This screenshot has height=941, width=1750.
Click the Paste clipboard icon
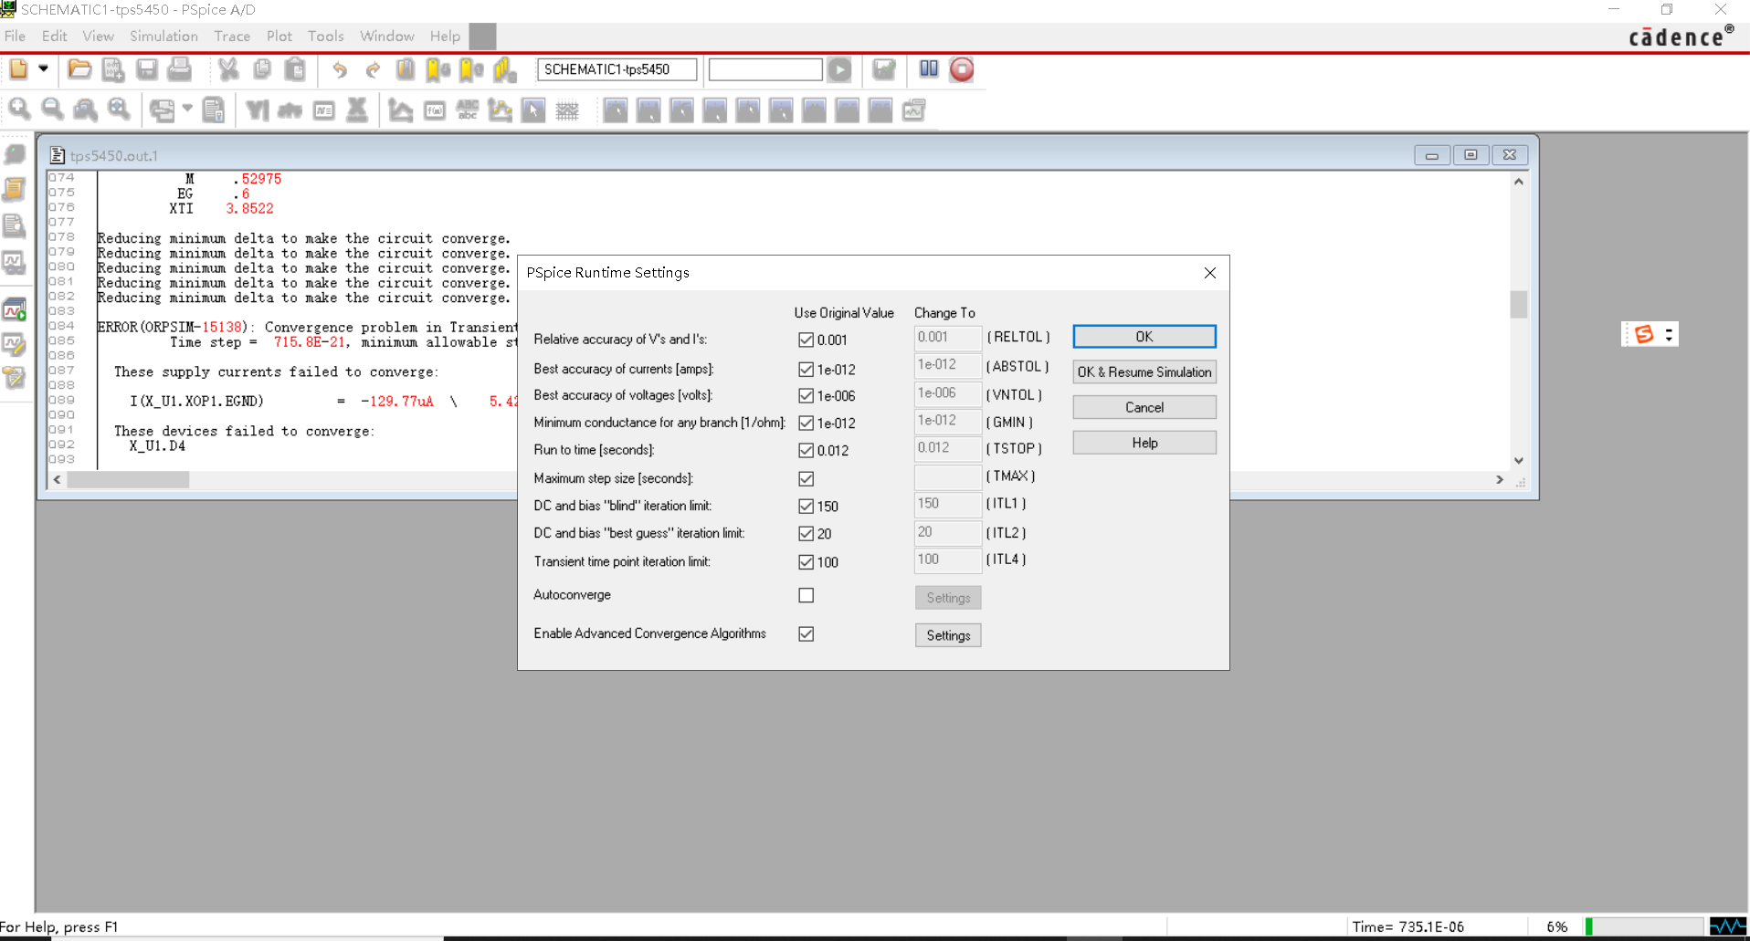(295, 69)
